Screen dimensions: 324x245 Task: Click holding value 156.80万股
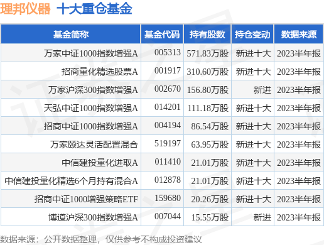[x=208, y=90]
